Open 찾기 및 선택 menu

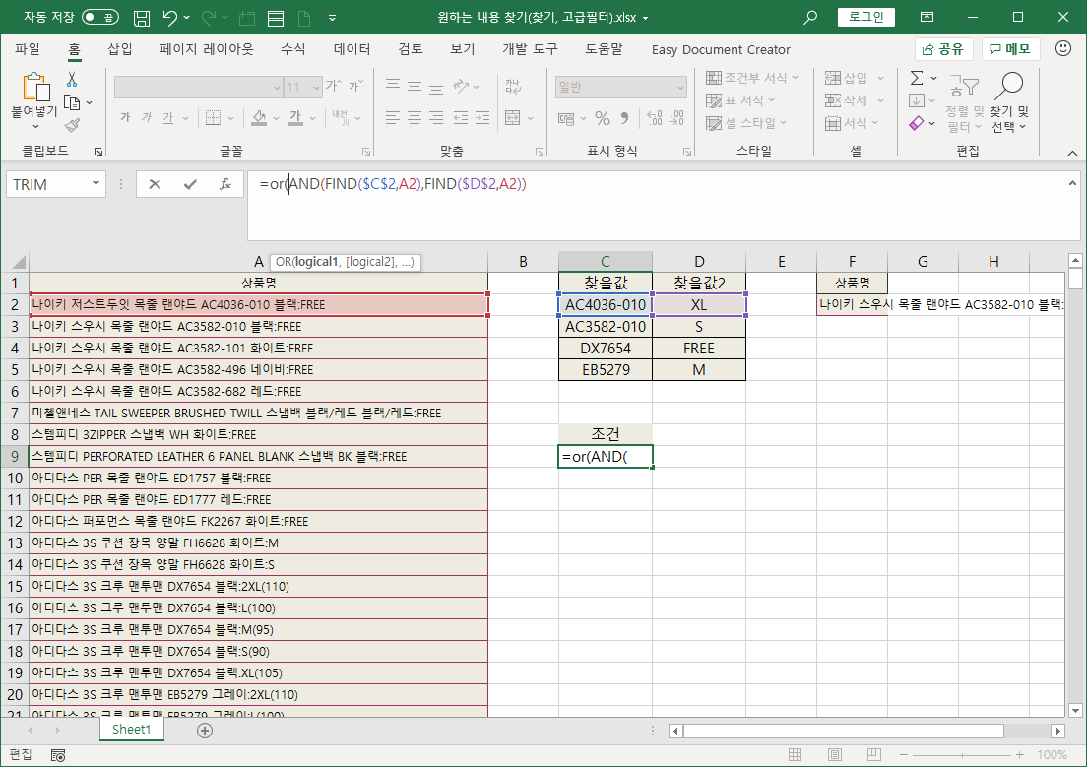[x=1008, y=102]
